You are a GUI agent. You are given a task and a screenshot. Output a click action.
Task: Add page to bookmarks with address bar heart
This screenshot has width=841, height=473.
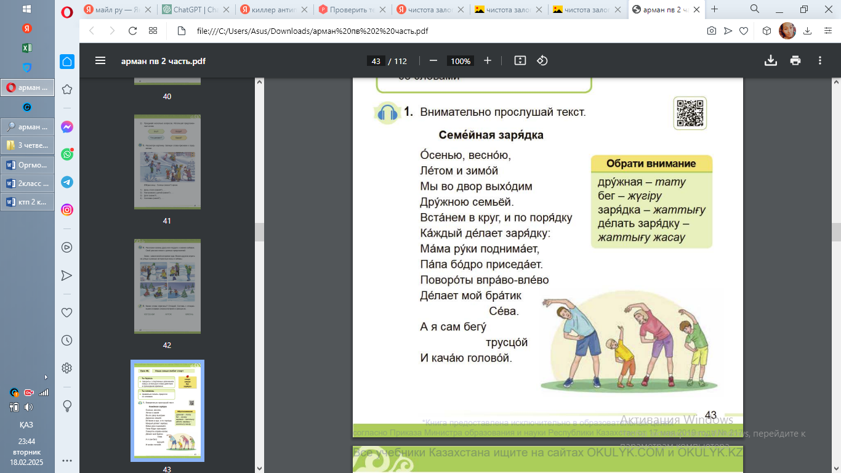tap(744, 31)
